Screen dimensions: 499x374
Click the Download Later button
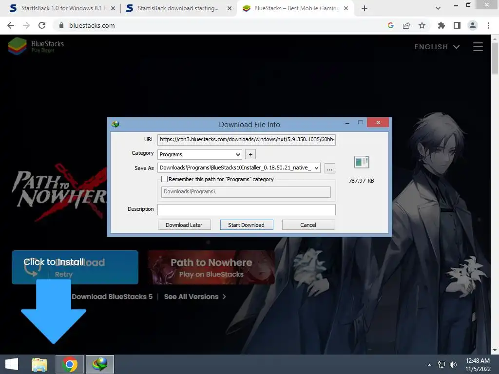coord(184,225)
